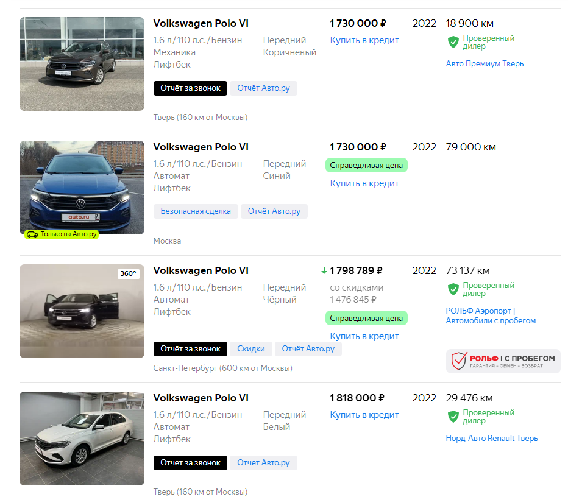This screenshot has height=497, width=568.
Task: Open the 360° view badge on the black Polo
Action: pyautogui.click(x=128, y=274)
